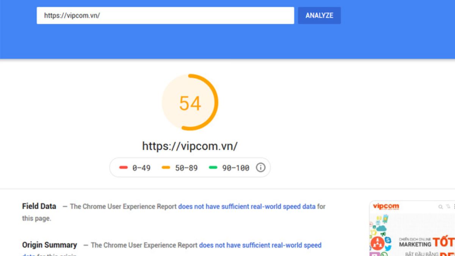Select the green phone icon in the thumbnail

384,254
